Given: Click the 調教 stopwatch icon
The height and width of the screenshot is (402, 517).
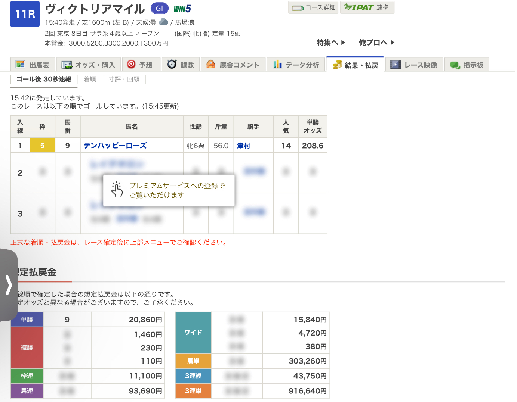Looking at the screenshot, I should (x=172, y=64).
